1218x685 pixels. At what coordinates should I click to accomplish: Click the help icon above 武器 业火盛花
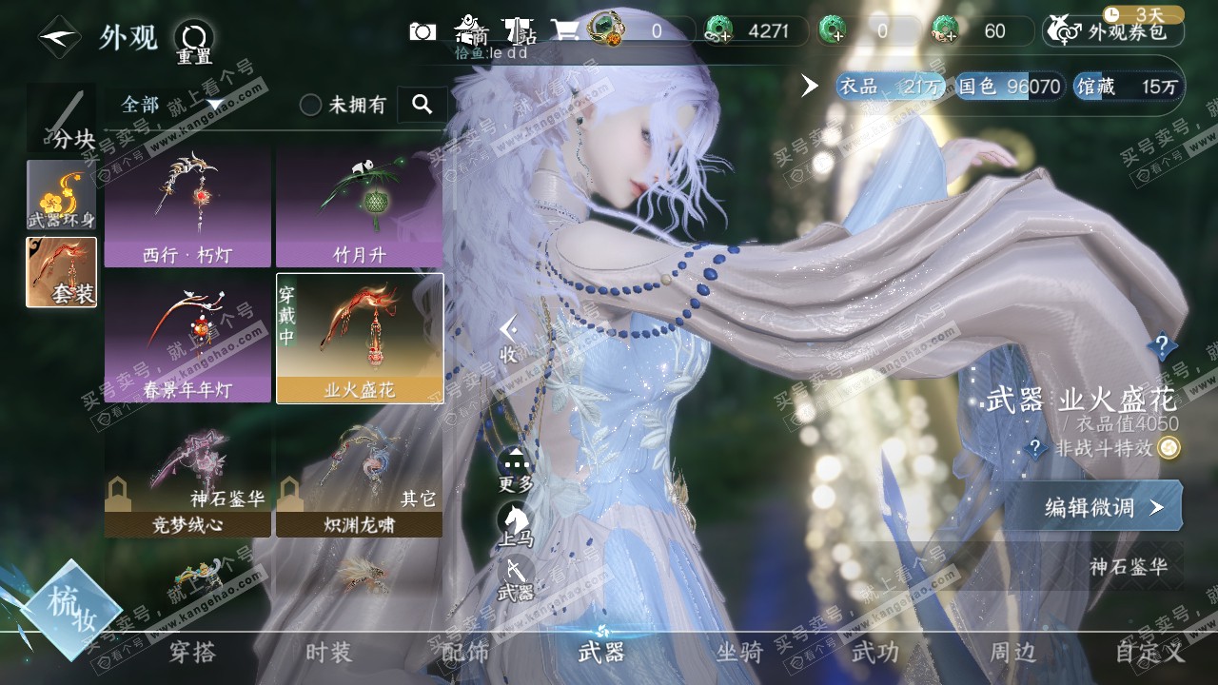click(x=1162, y=345)
